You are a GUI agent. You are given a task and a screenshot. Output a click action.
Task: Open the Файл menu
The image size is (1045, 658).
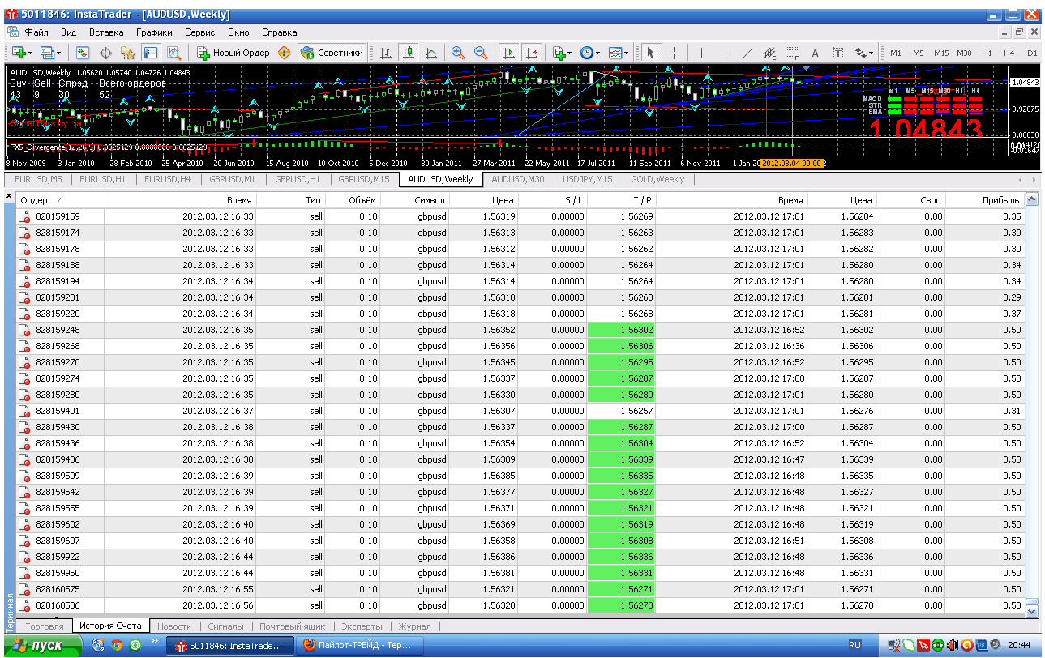pos(36,32)
